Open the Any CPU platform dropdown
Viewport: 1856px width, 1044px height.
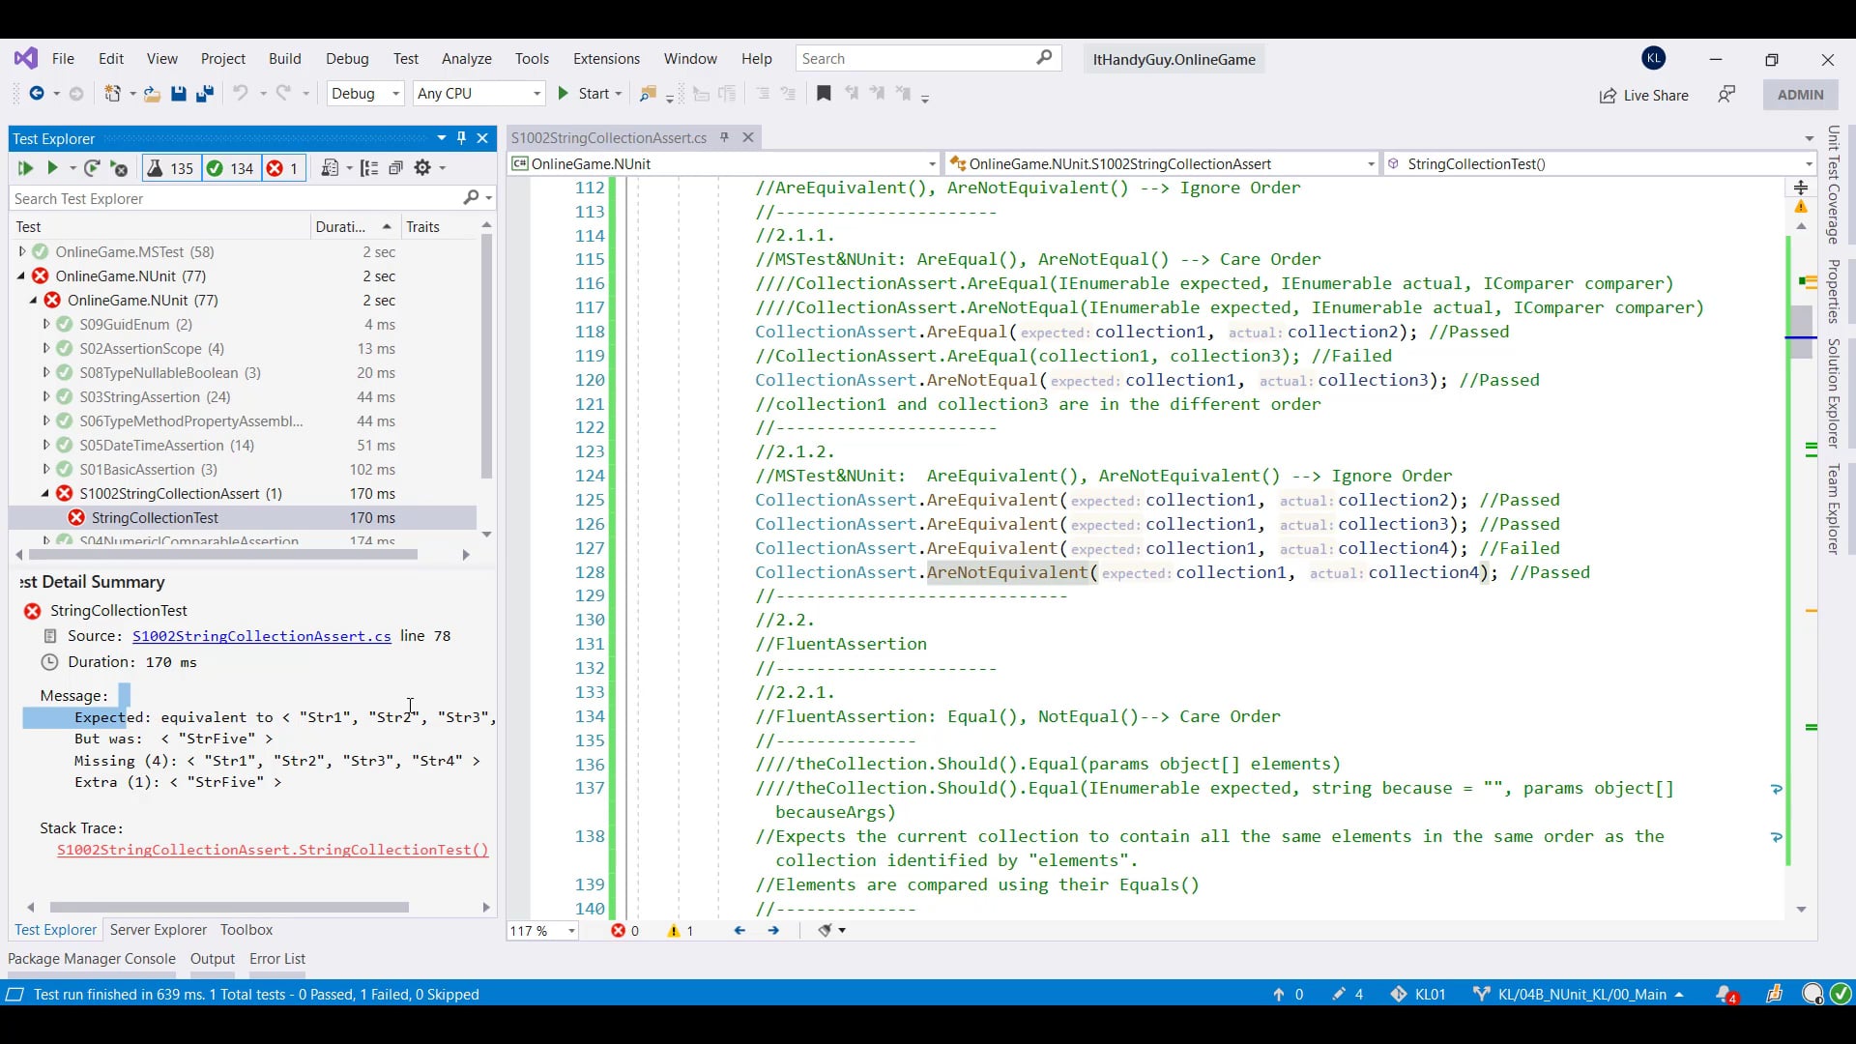coord(478,94)
